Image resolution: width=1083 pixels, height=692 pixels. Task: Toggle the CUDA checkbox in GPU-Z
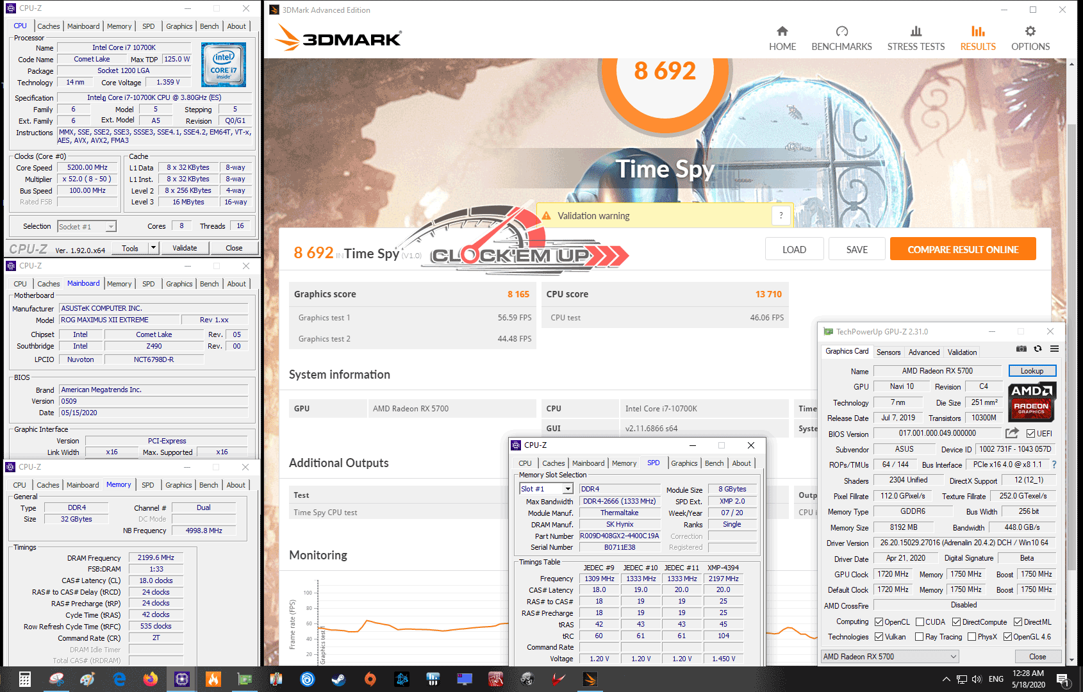click(920, 622)
